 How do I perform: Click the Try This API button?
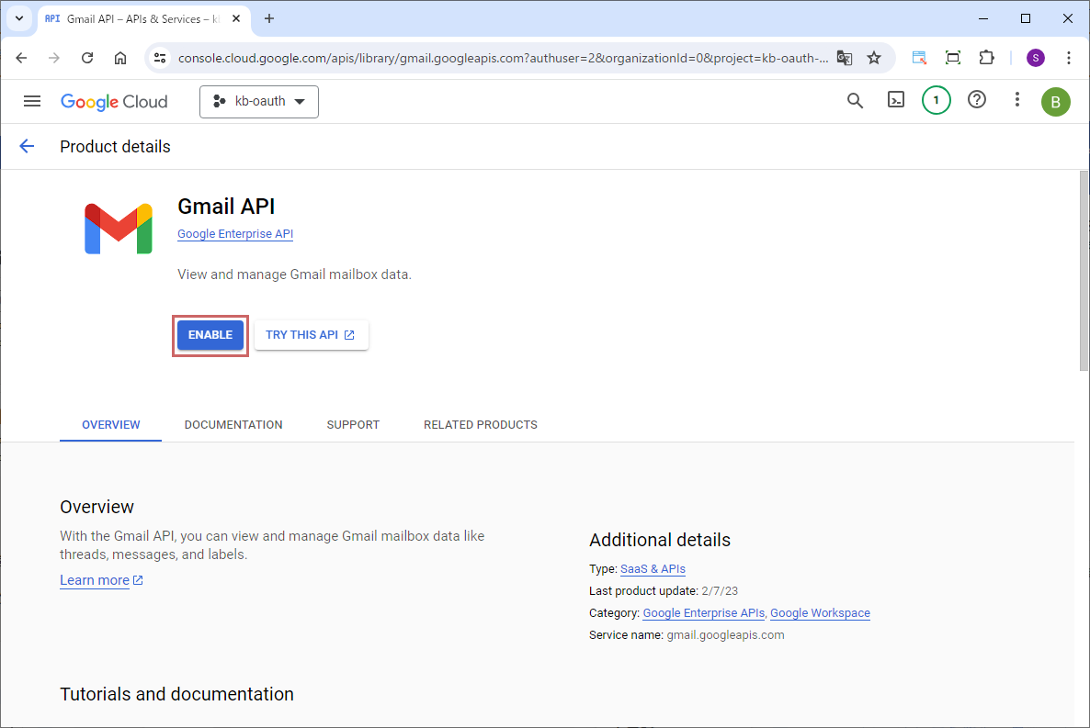tap(311, 335)
